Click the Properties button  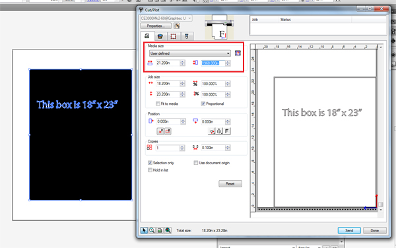156,26
